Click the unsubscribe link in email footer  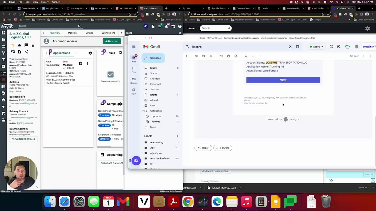[x=256, y=103]
